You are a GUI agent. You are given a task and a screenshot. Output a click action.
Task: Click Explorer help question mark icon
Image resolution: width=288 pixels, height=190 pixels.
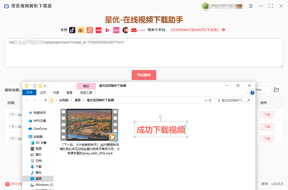click(252, 93)
